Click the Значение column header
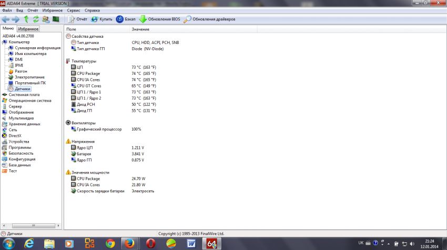 click(194, 29)
